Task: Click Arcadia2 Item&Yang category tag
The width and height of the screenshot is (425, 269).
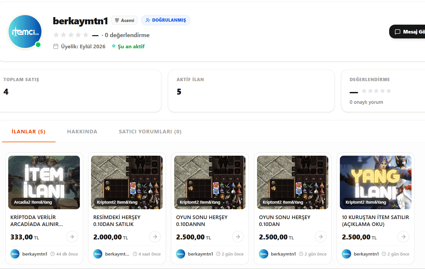Action: [x=33, y=202]
